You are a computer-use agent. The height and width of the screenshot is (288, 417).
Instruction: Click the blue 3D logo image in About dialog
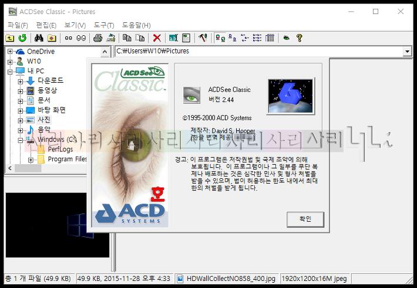coord(291,96)
